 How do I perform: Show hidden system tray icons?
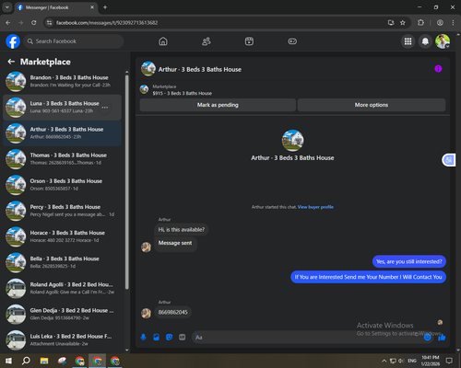384,361
